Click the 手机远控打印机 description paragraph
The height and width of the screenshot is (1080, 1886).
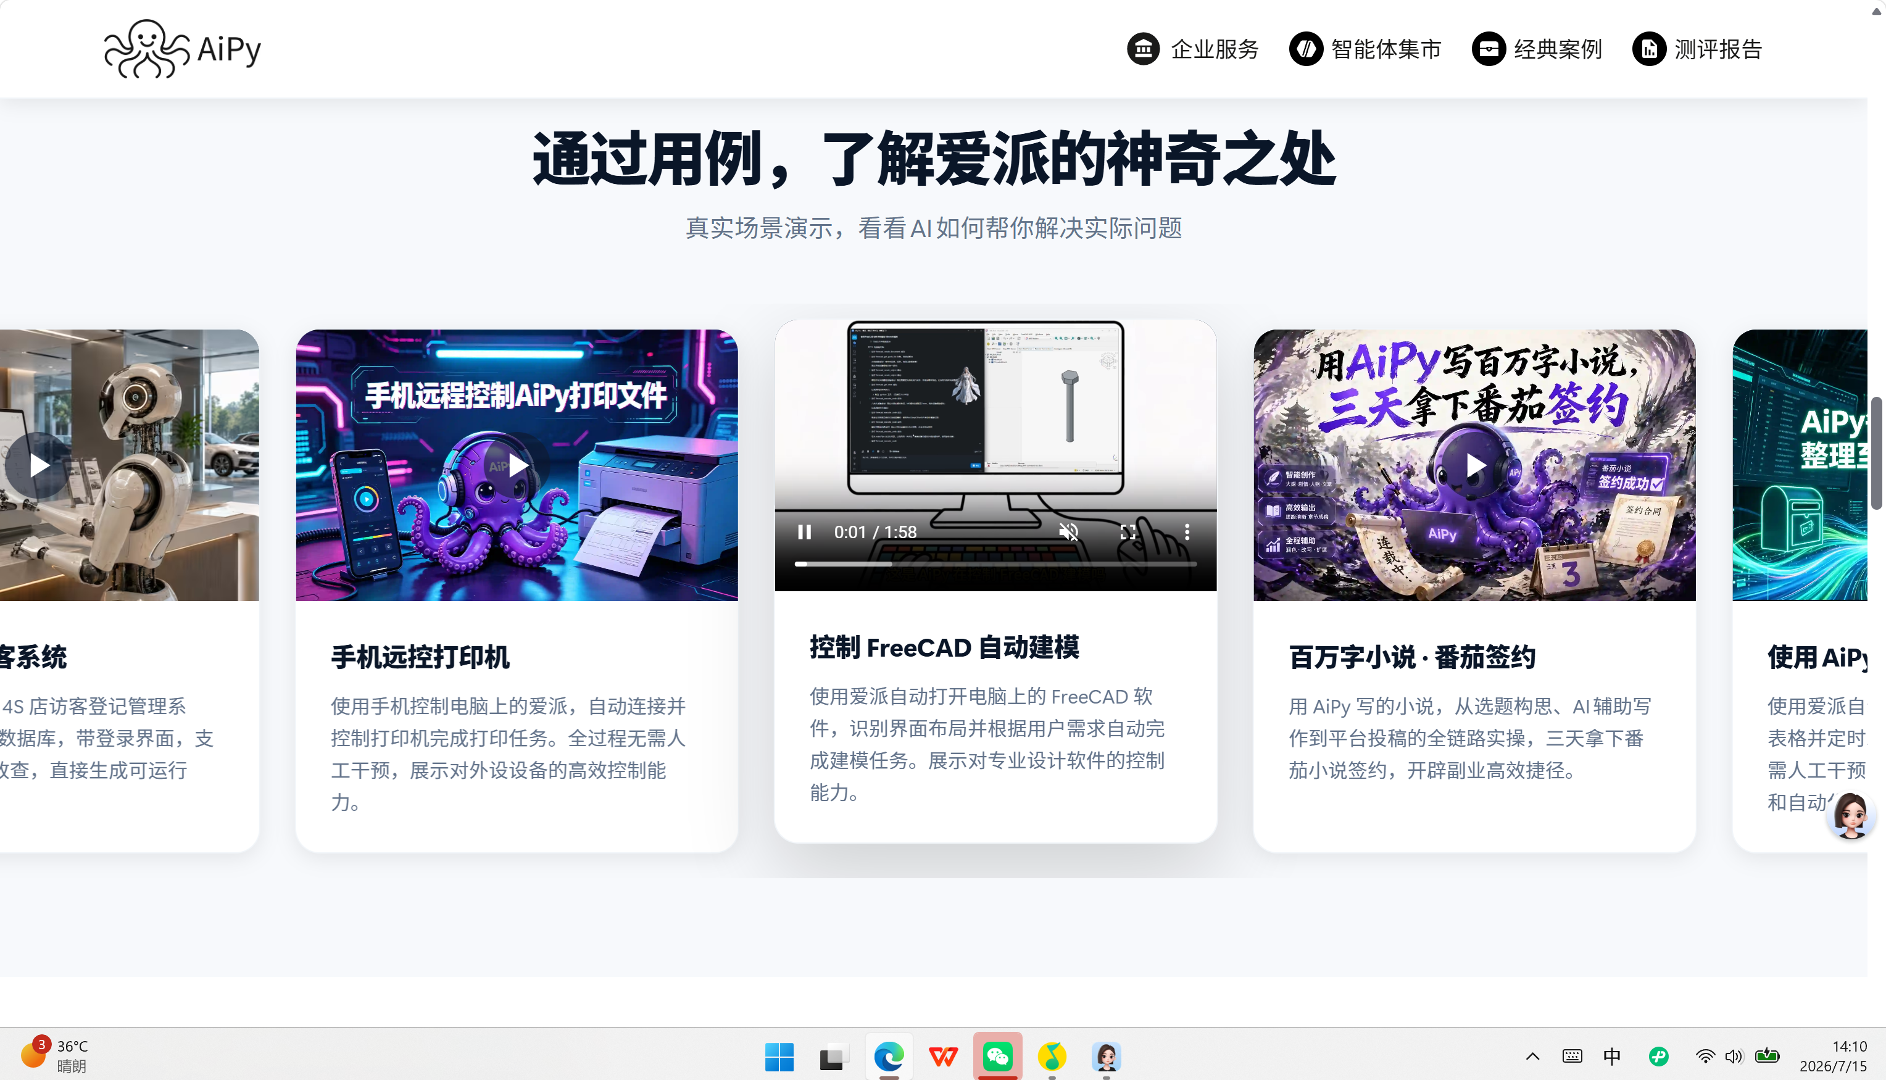tap(509, 754)
